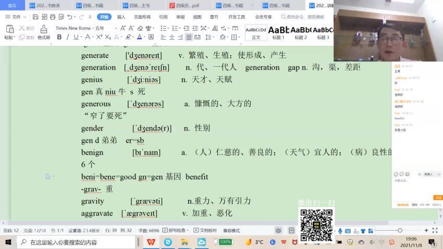443x249 pixels.
Task: Increase font size with A+ icon
Action: pos(123,28)
